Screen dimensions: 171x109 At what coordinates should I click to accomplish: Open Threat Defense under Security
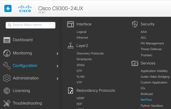pos(151,49)
